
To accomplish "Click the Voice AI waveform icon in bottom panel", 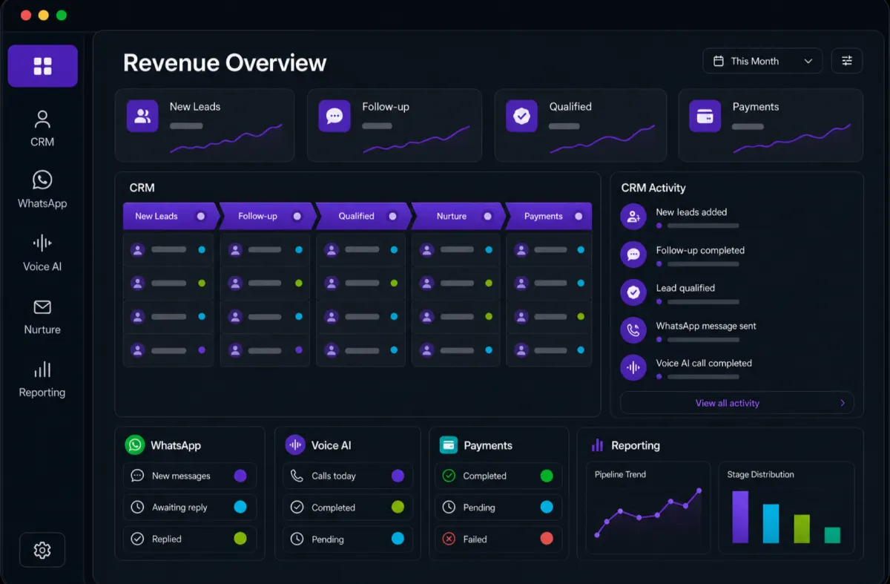I will click(x=295, y=444).
